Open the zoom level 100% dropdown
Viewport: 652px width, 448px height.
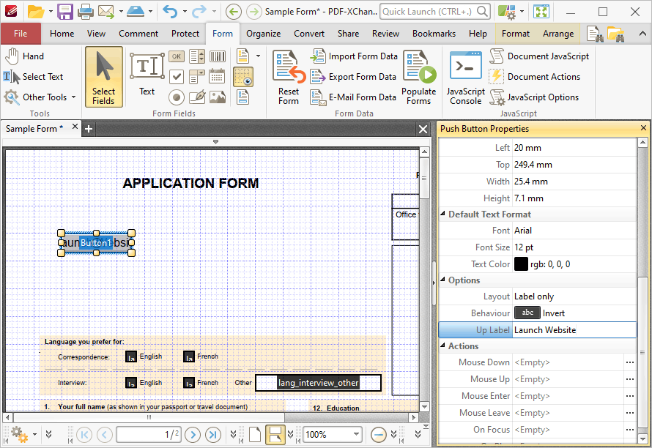pos(356,434)
